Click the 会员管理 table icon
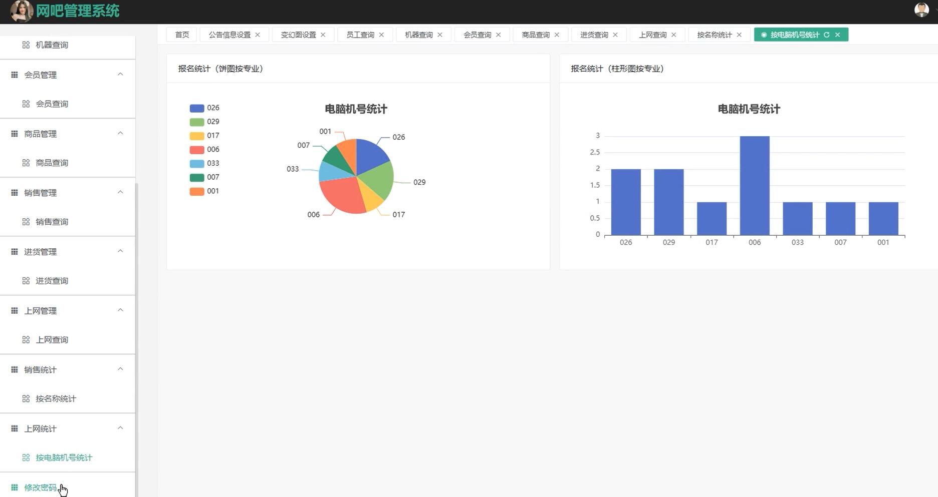This screenshot has height=497, width=938. [14, 74]
